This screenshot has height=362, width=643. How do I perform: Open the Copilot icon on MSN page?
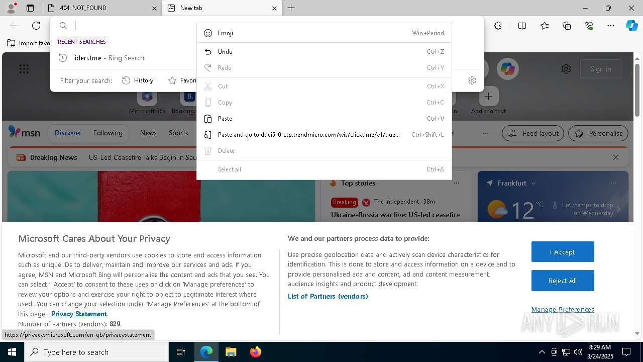point(508,69)
